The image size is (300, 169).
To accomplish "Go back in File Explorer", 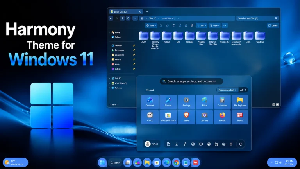I will pos(111,18).
